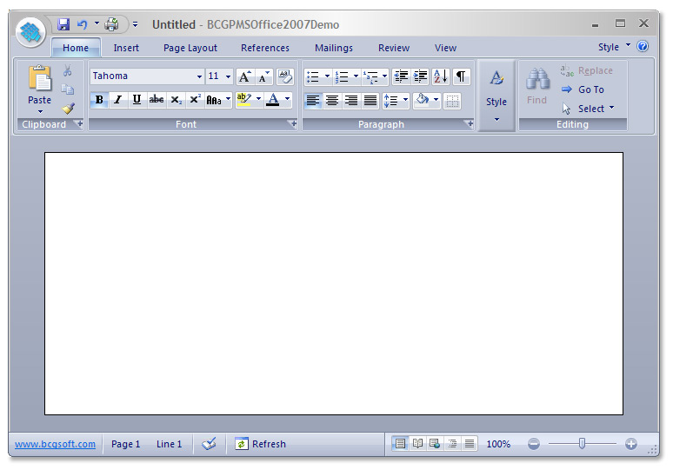The width and height of the screenshot is (673, 470).
Task: Toggle Bold formatting
Action: pyautogui.click(x=99, y=100)
